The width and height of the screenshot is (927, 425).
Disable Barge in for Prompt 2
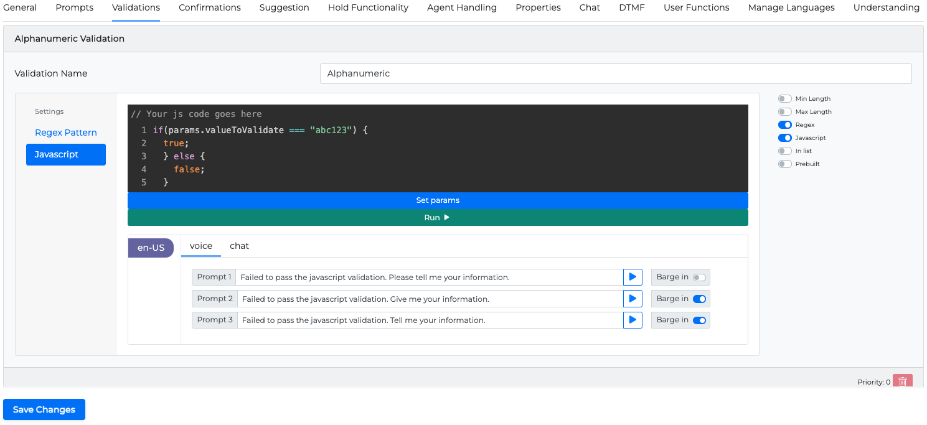pyautogui.click(x=699, y=299)
